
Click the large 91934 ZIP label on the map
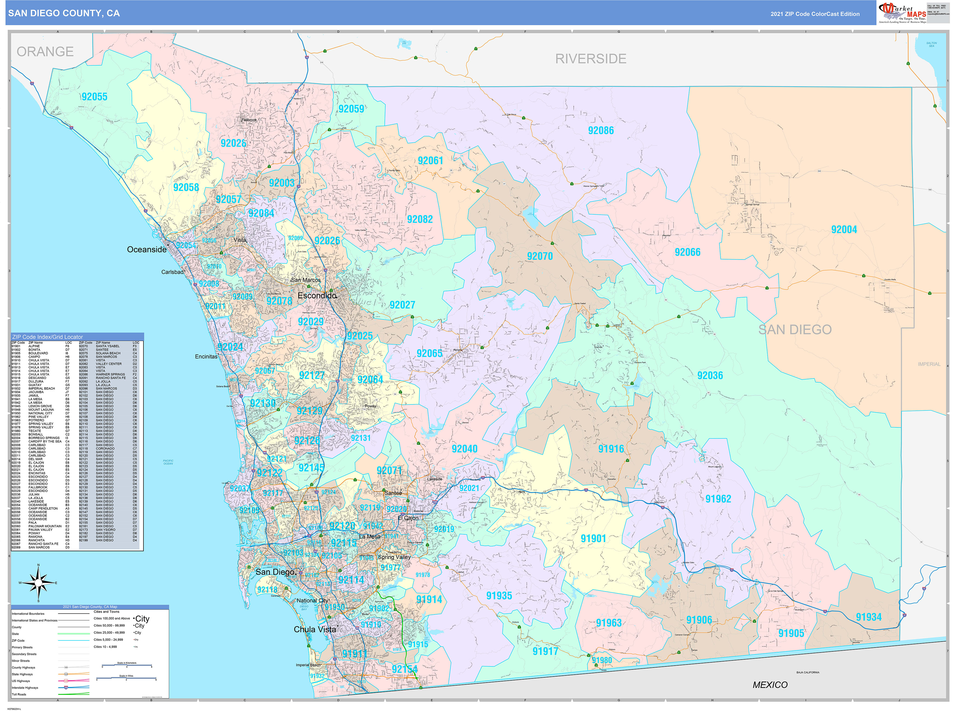coord(869,617)
